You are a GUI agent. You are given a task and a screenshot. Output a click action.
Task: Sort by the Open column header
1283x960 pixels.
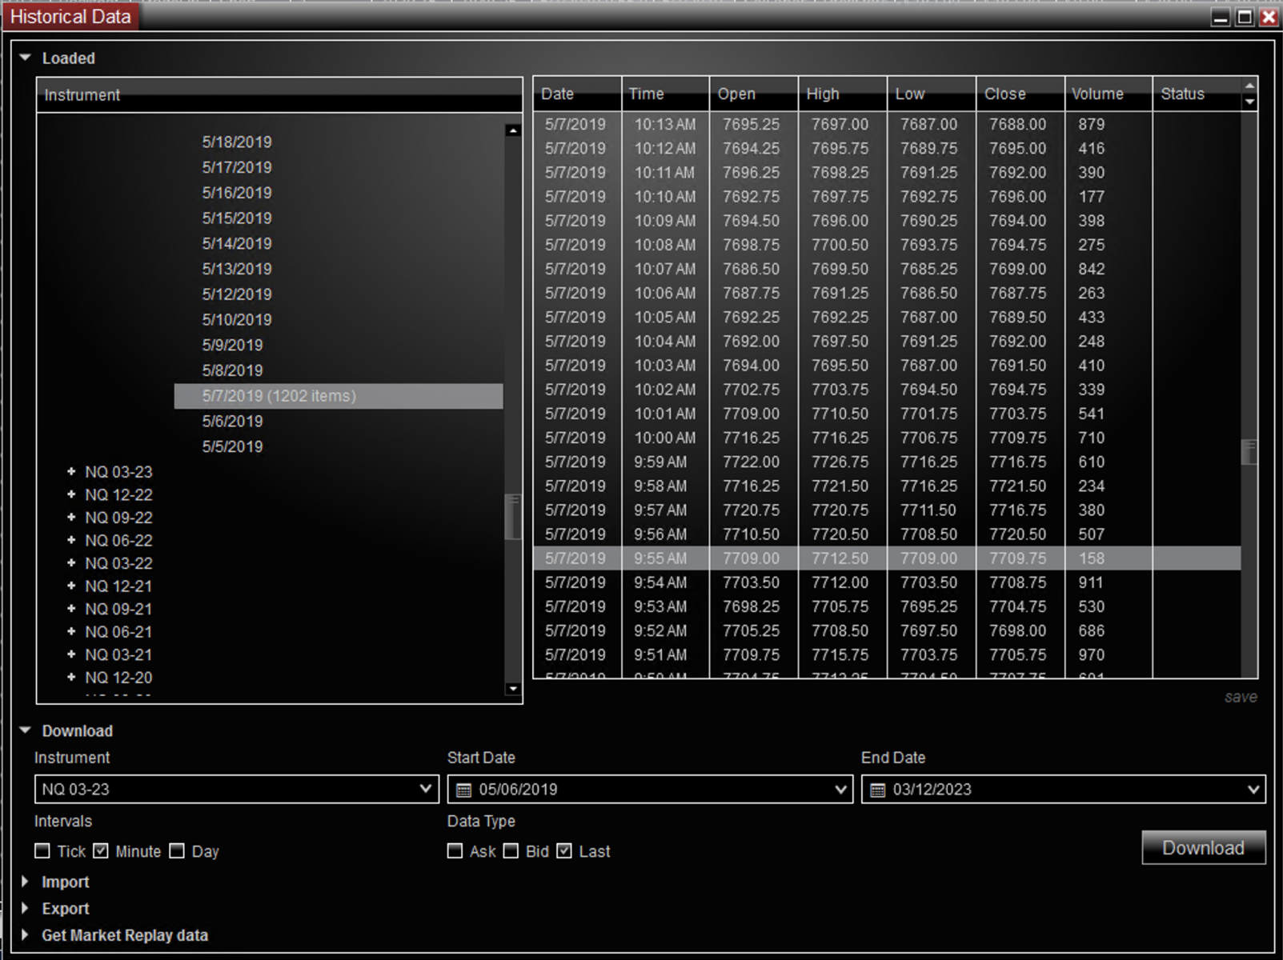point(754,94)
